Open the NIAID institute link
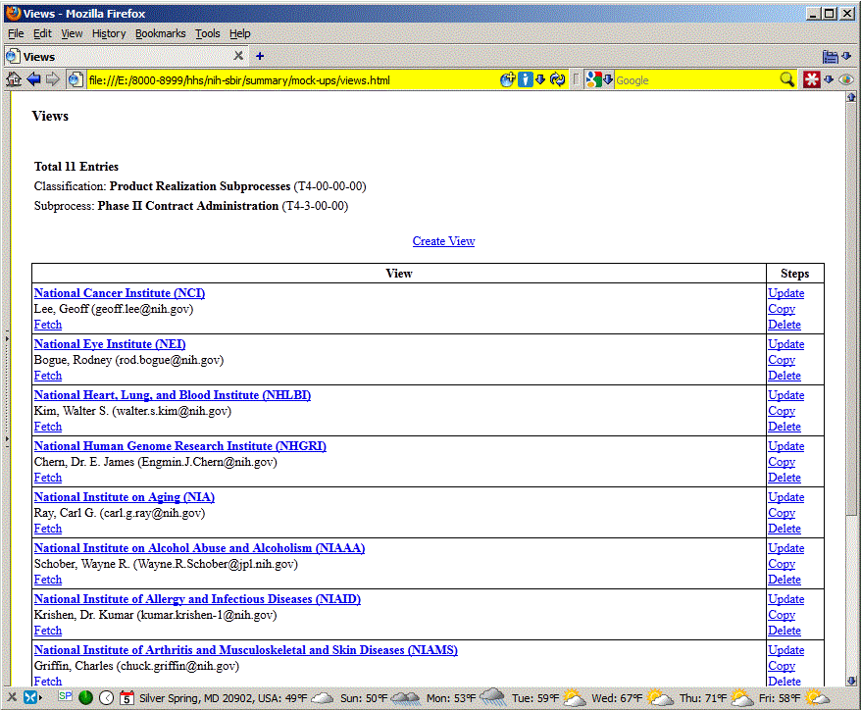The height and width of the screenshot is (710, 861). 197,599
